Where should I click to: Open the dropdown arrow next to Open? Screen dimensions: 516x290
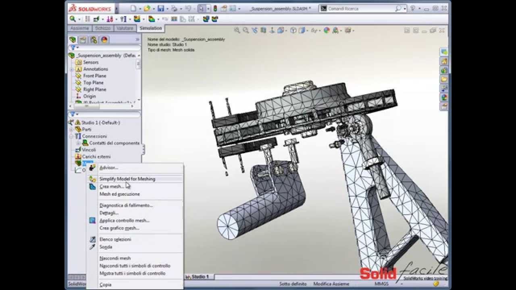point(154,8)
